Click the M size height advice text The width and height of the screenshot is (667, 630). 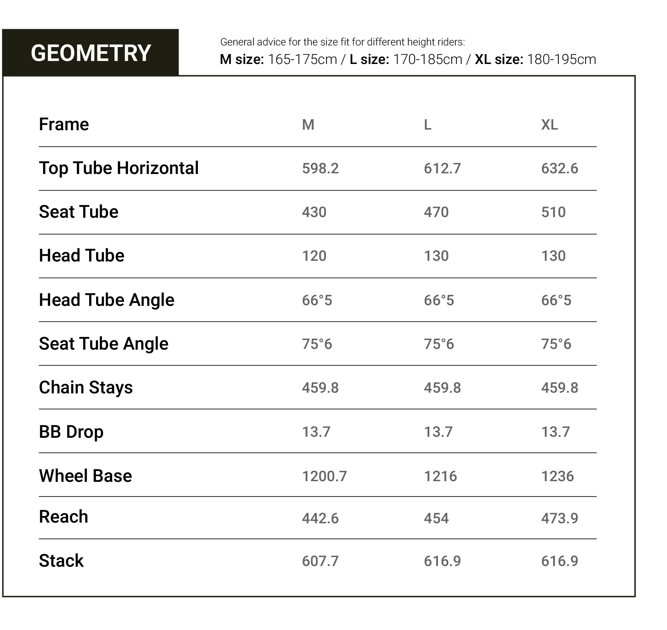pyautogui.click(x=278, y=59)
